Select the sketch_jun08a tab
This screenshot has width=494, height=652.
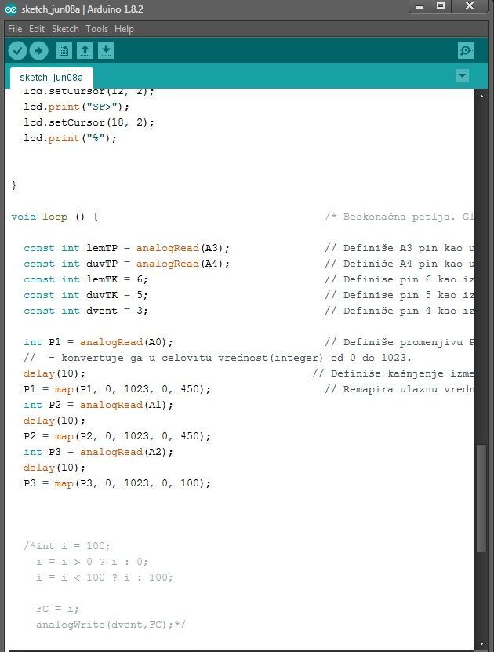(51, 78)
